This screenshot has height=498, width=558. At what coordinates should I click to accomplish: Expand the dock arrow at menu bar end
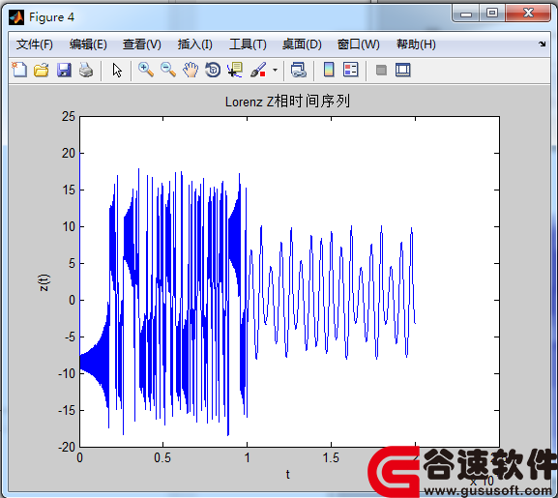[542, 44]
